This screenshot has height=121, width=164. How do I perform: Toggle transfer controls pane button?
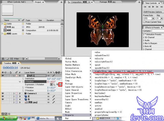tap(6, 114)
